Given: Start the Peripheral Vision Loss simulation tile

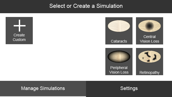Looking at the screenshot, I should 119,61.
